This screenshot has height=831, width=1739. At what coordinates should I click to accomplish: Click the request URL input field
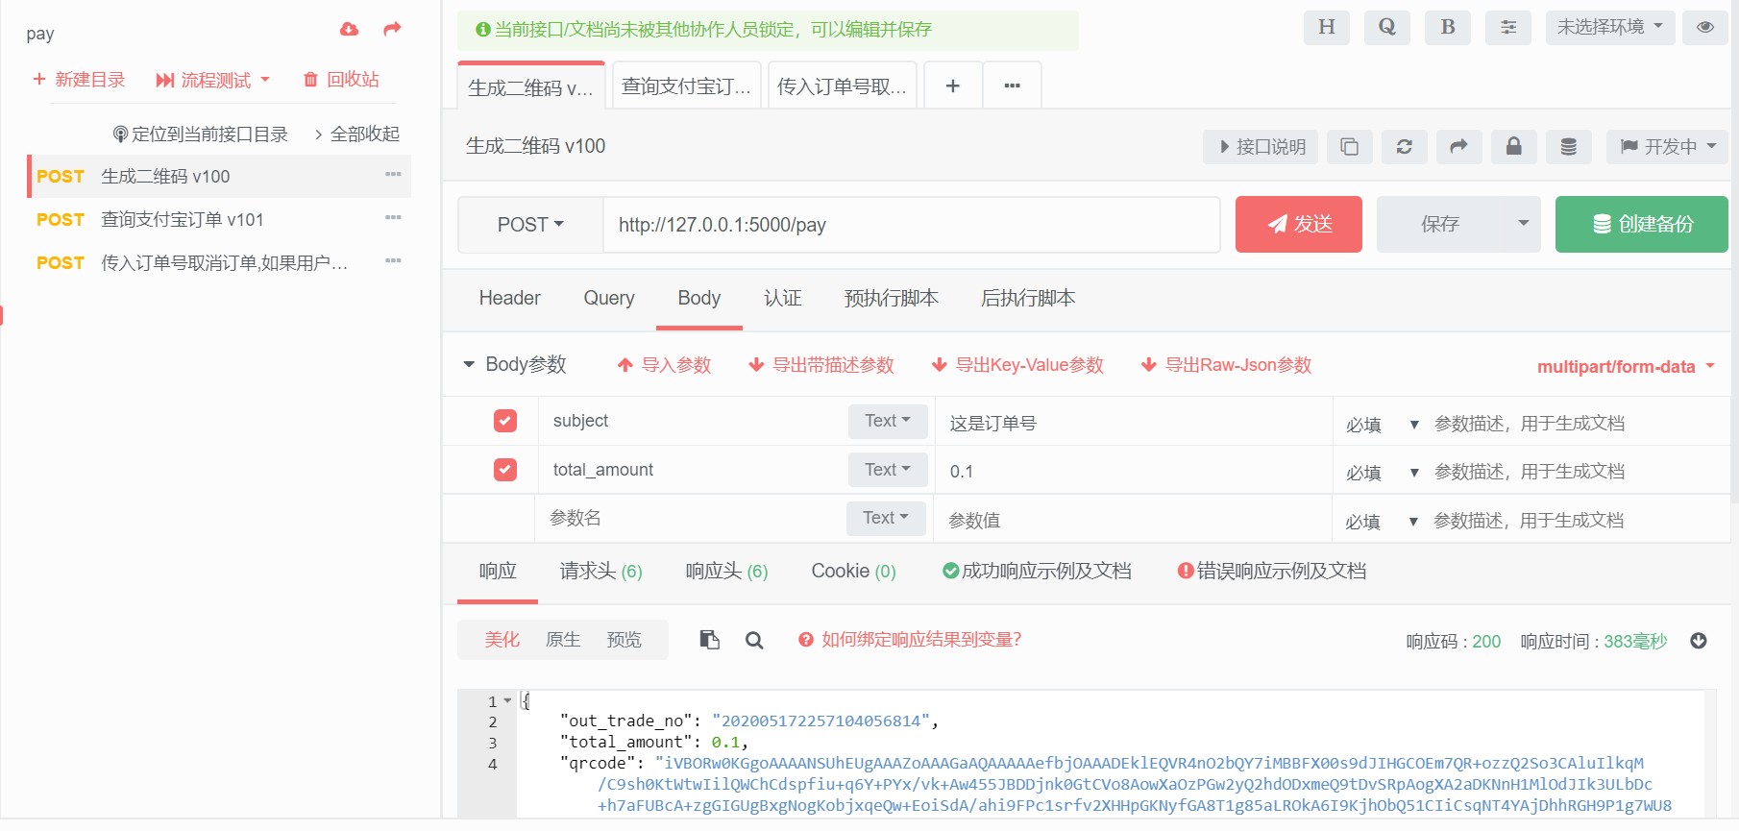912,225
